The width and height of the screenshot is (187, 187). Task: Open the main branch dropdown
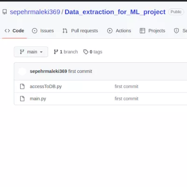tap(31, 52)
